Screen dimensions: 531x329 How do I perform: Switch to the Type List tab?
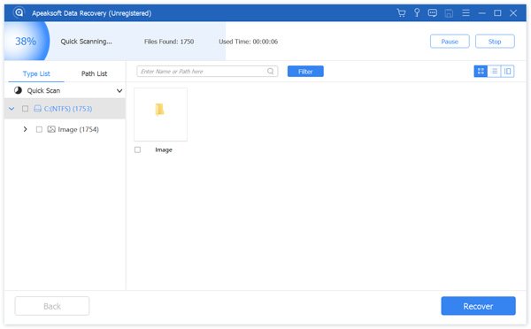36,73
